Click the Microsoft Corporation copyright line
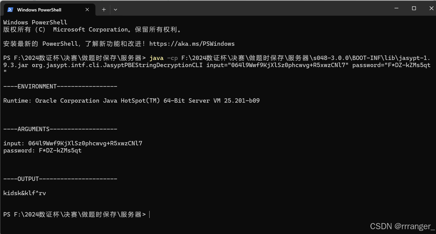The height and width of the screenshot is (234, 436). coord(92,29)
